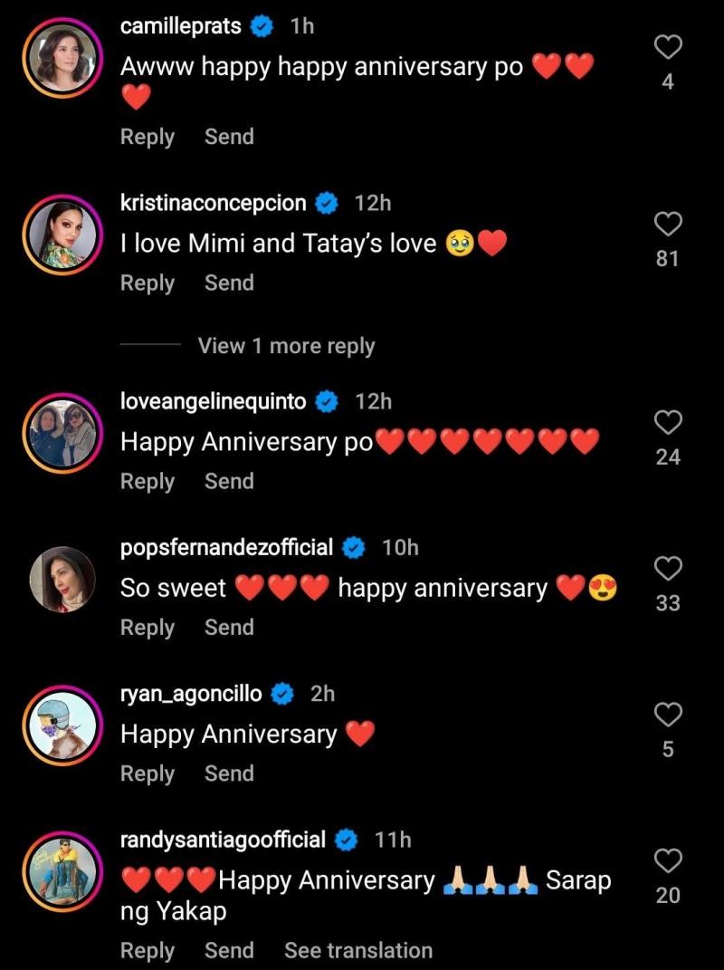
Task: Like randysantiagoofficial's comment
Action: [x=668, y=860]
